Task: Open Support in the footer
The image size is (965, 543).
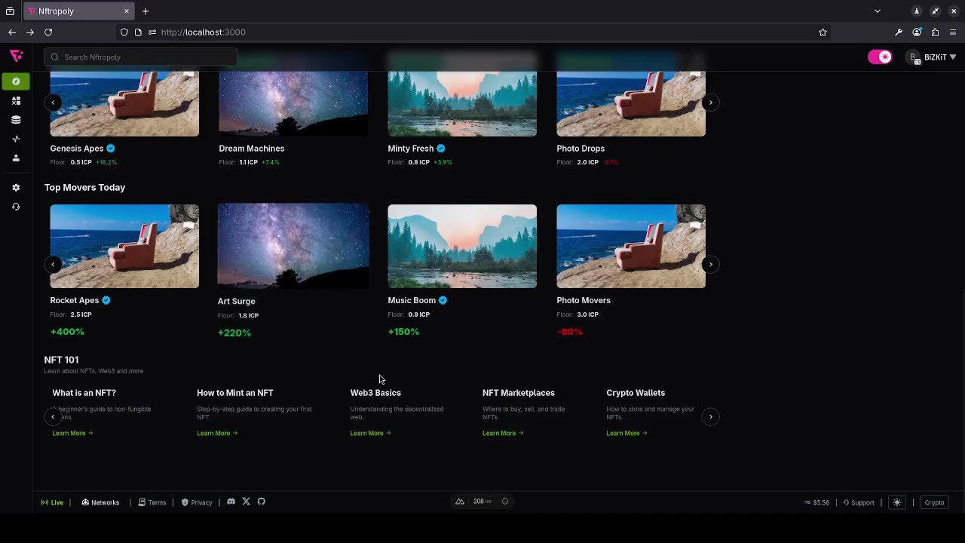Action: click(x=859, y=502)
